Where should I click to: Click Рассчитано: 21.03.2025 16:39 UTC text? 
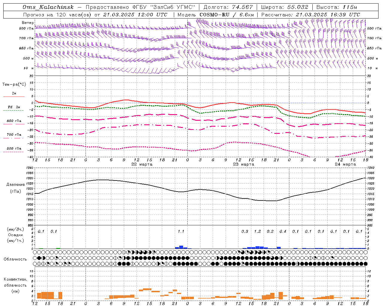click(311, 15)
